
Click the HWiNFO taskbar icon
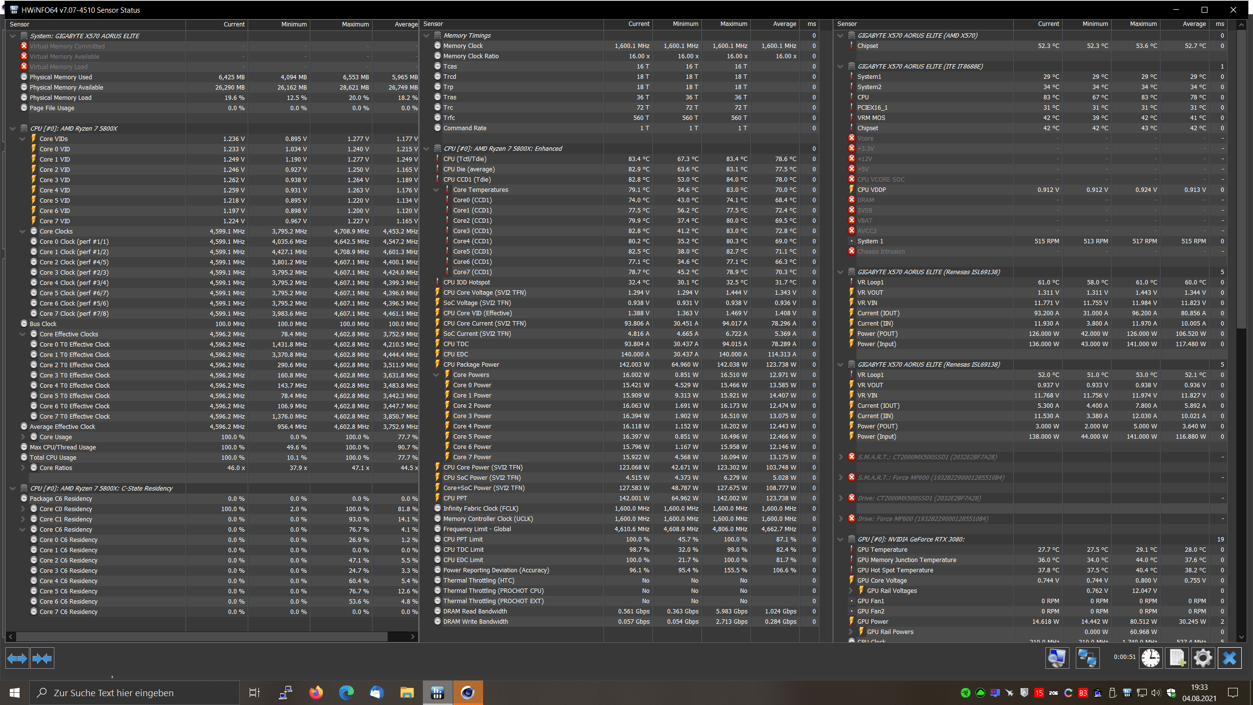click(x=438, y=693)
